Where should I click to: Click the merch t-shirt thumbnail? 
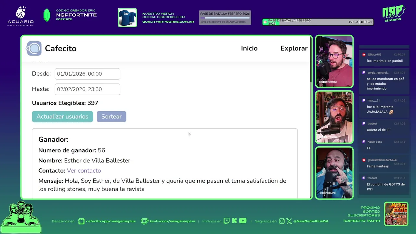pos(127,18)
